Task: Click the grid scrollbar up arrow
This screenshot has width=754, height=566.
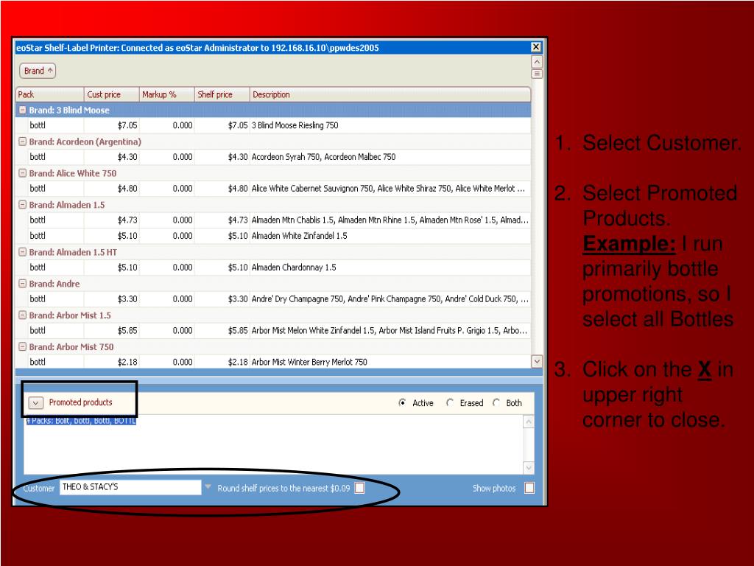Action: click(x=537, y=62)
